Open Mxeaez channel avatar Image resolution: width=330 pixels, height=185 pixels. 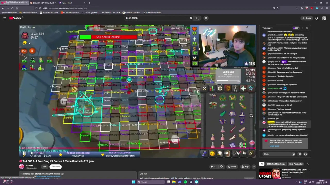coord(21,166)
